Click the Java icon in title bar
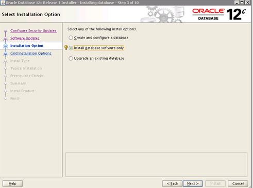Screen dimensions: 253x188 (3, 3)
